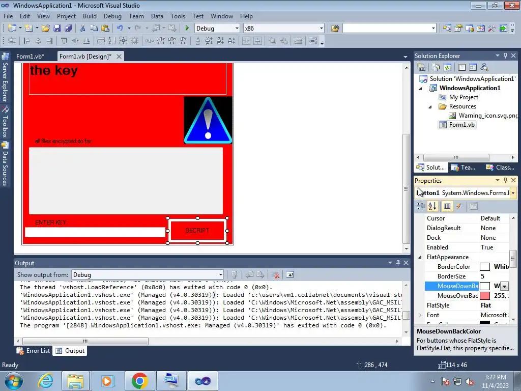
Task: Collapse the Resources folder in Solution Explorer
Action: pos(430,107)
